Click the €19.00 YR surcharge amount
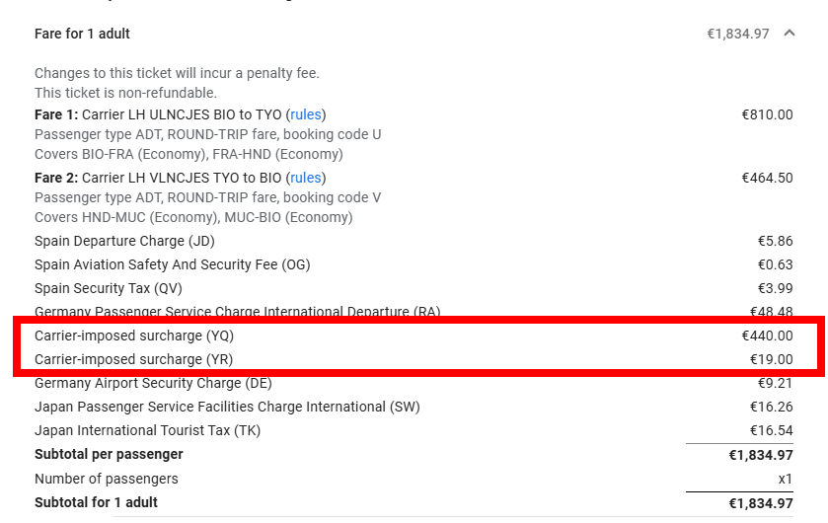Viewport: 828px width, 523px height. 772,359
